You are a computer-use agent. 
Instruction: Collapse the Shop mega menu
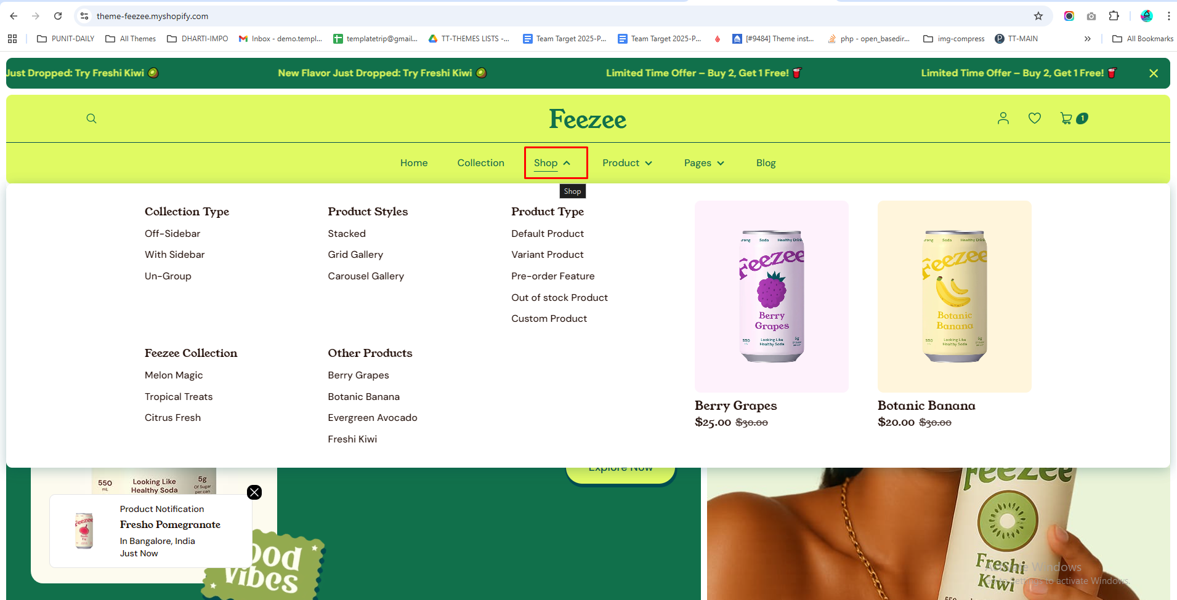point(552,163)
